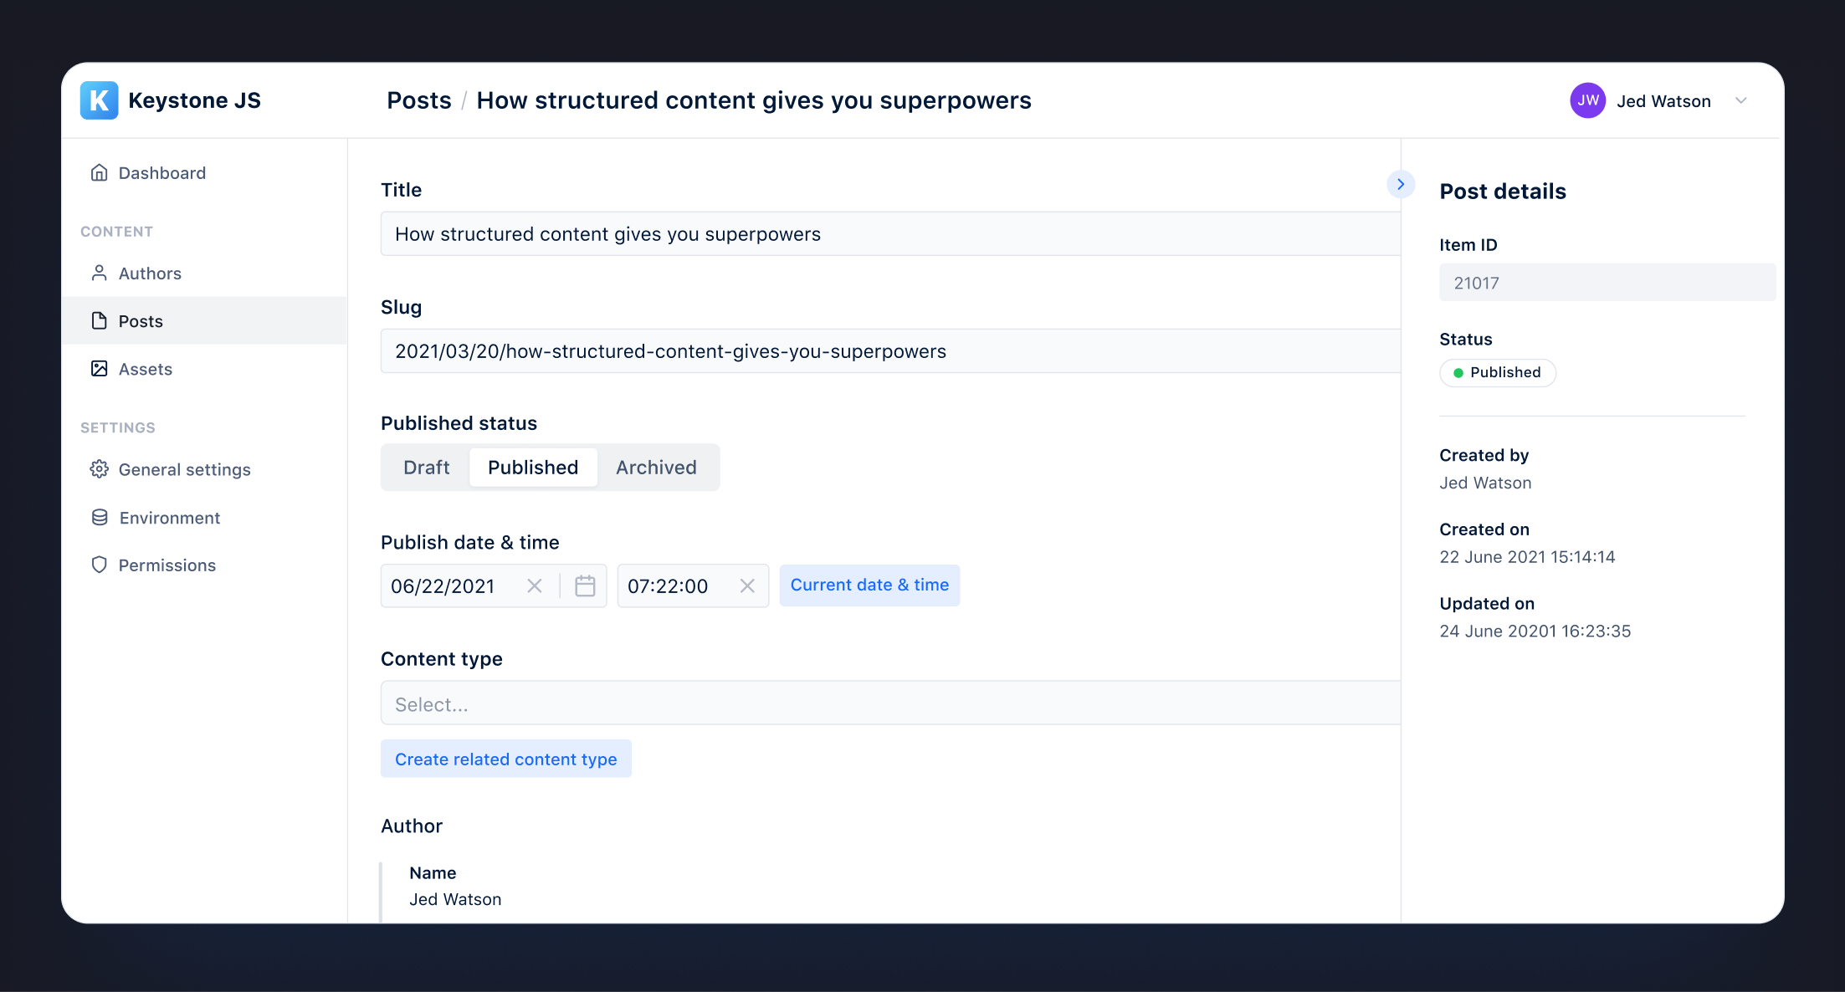Click the Current date & time button
1845x992 pixels.
(x=869, y=585)
